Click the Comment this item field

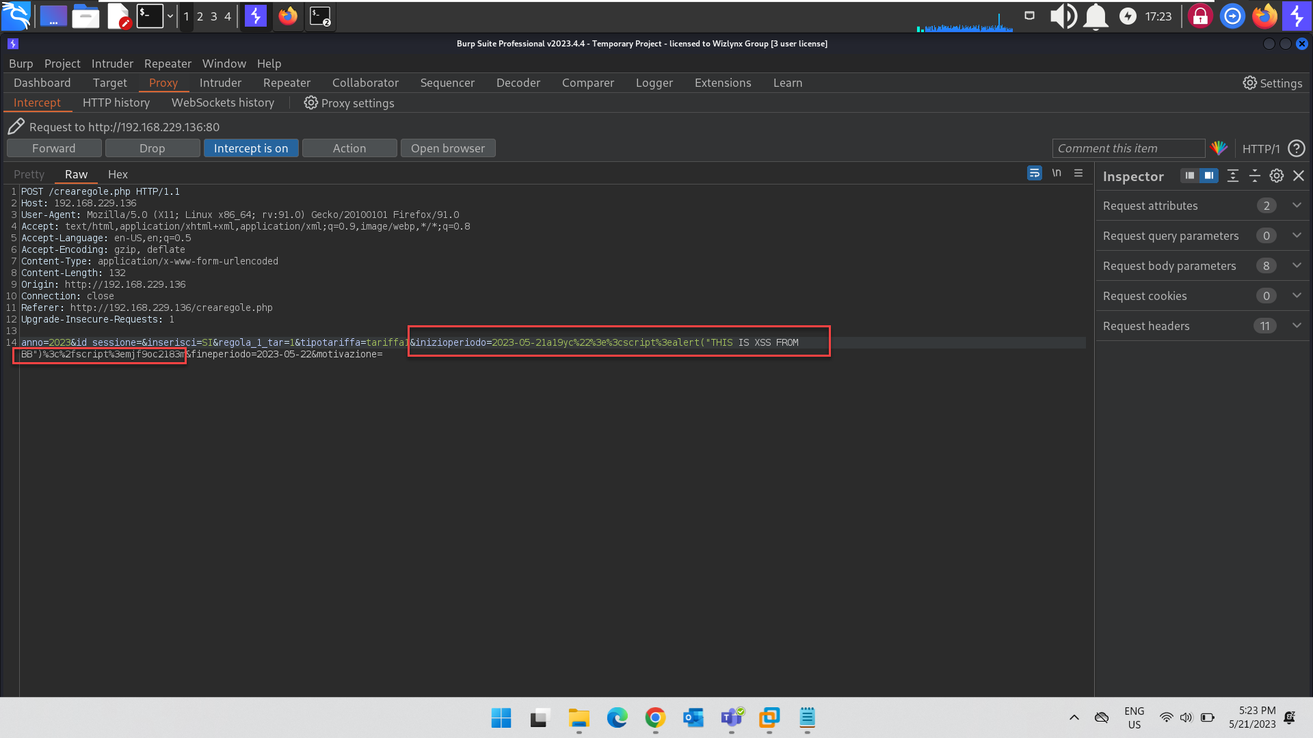coord(1128,148)
